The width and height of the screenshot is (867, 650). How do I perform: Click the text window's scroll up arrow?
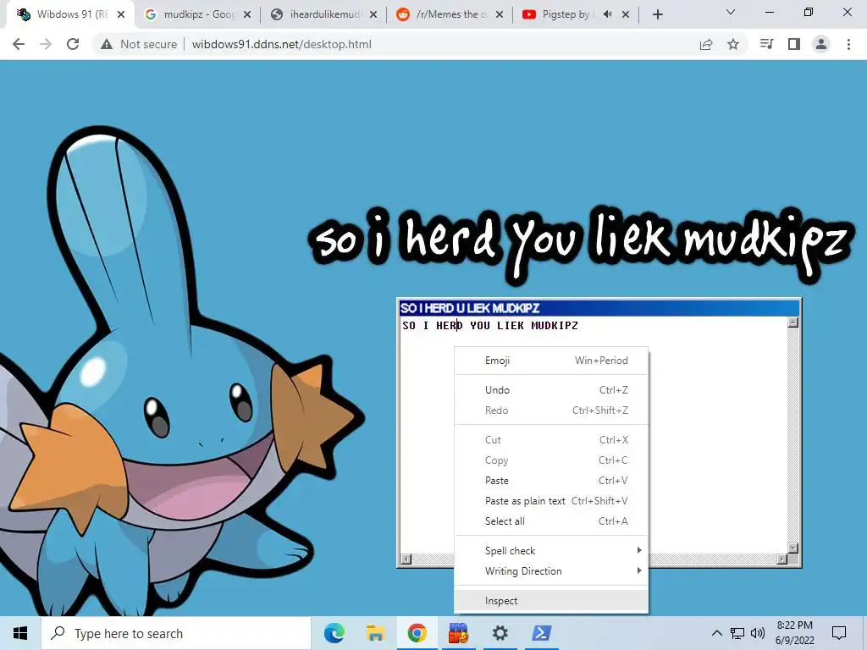pyautogui.click(x=792, y=322)
